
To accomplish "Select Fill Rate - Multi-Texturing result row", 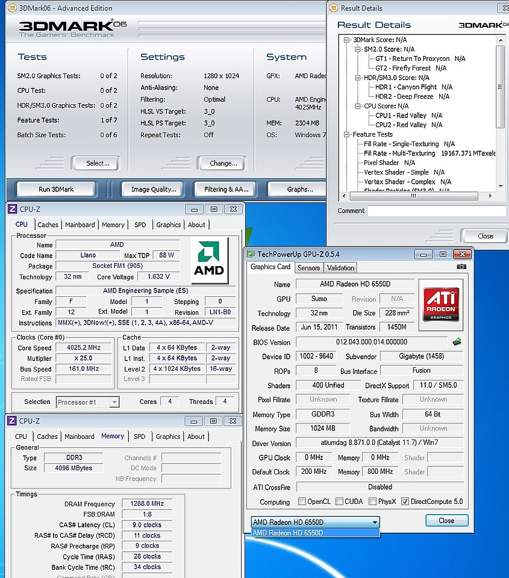I will tap(429, 154).
